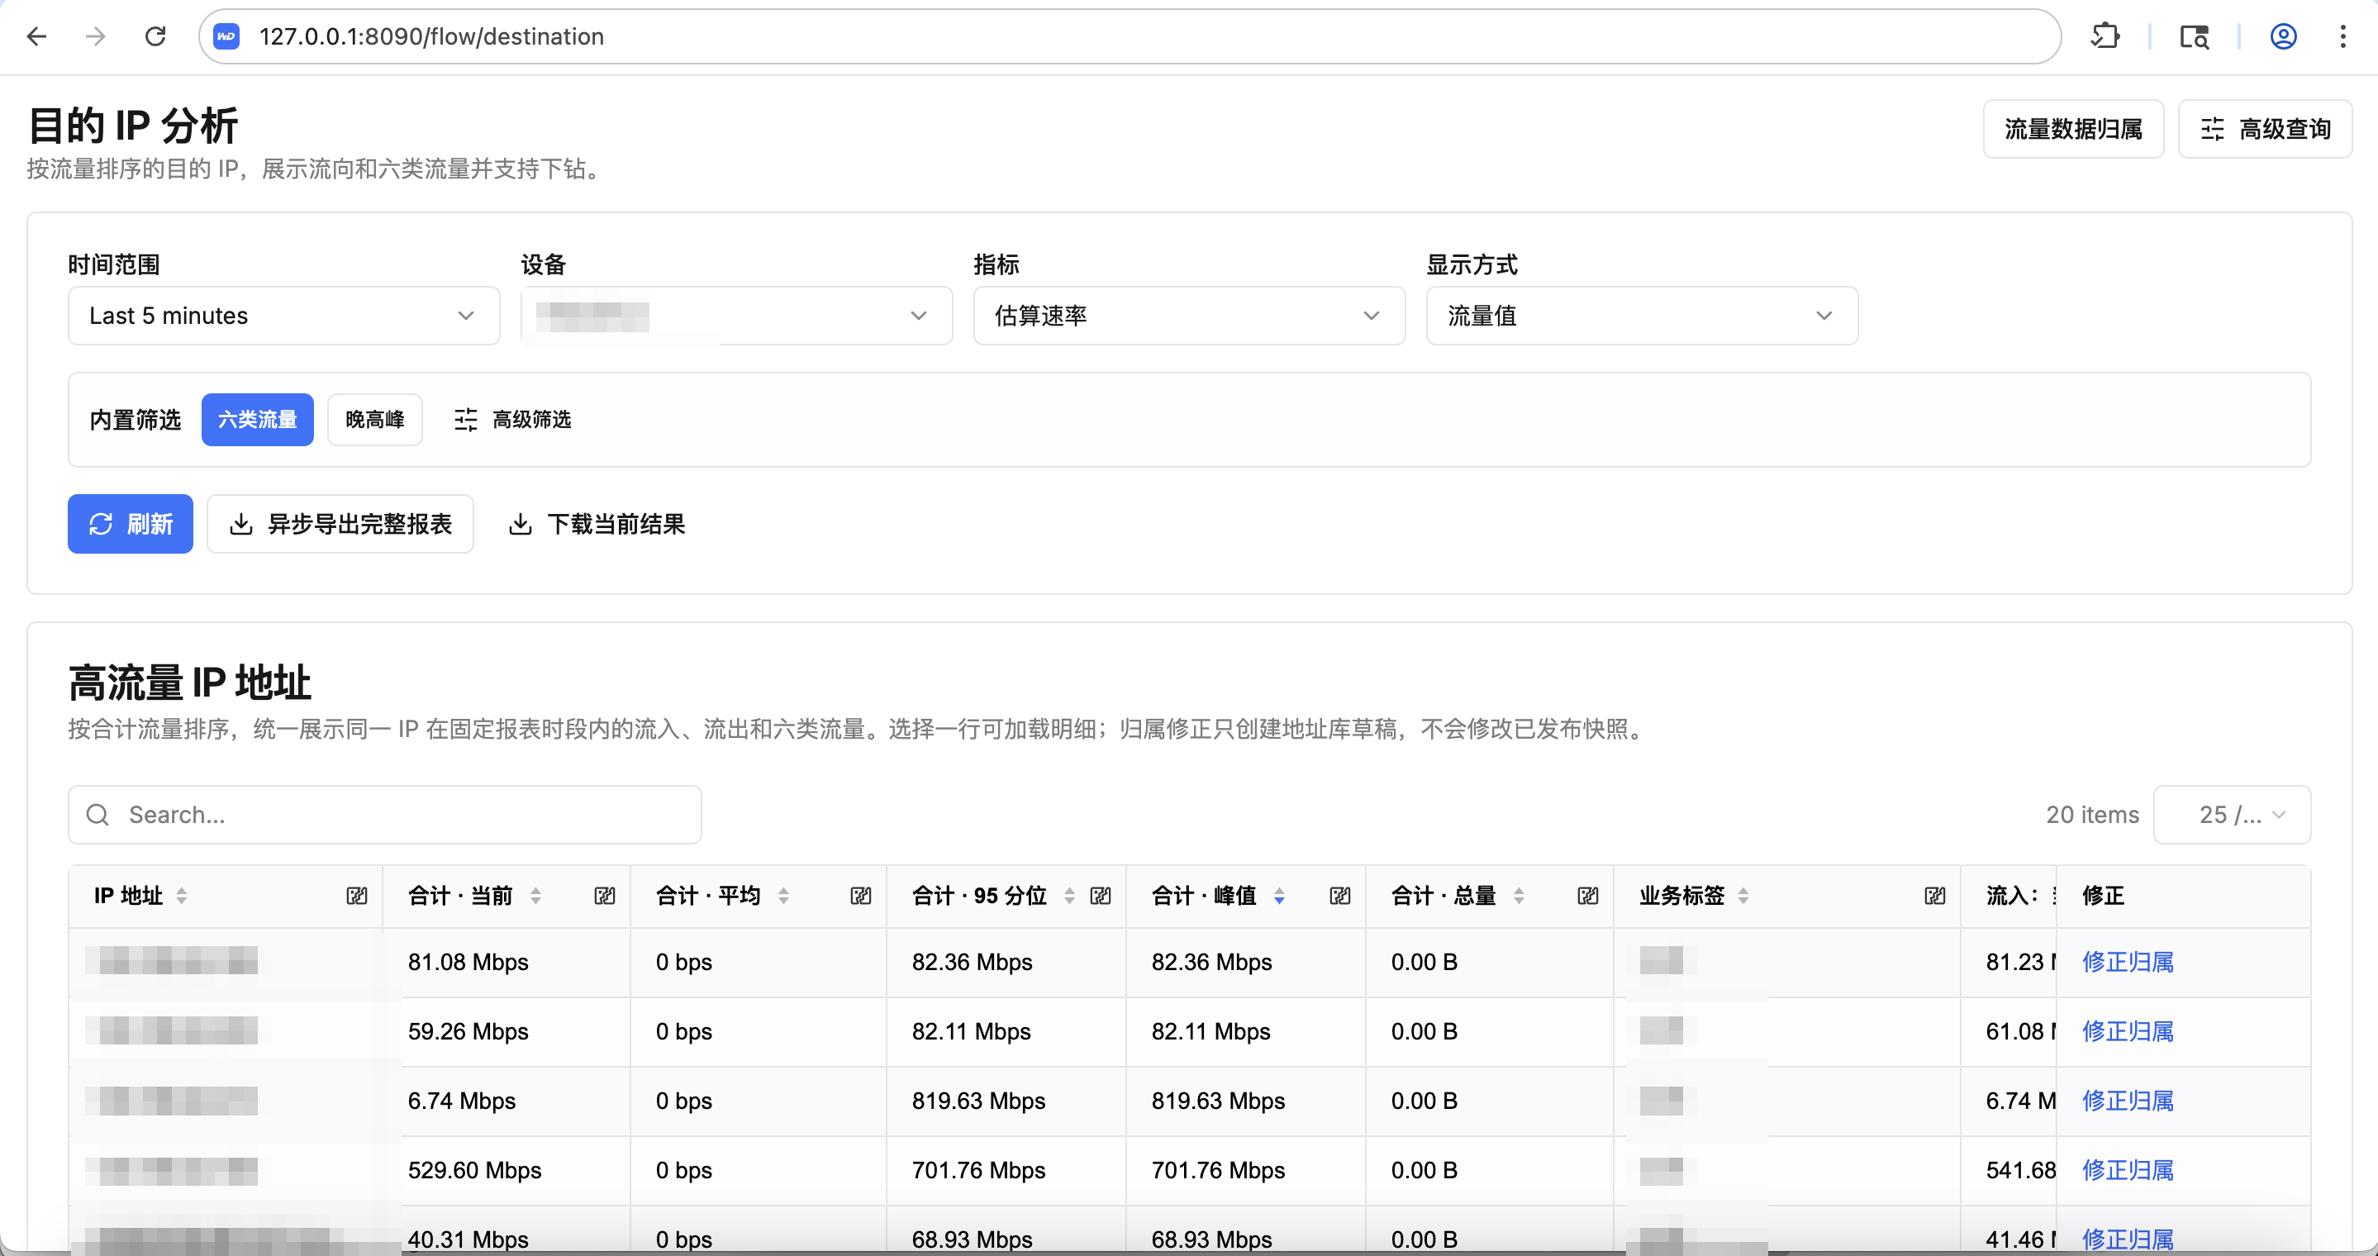Click the column settings icon in 合计 · 峰值 header

pyautogui.click(x=1339, y=896)
